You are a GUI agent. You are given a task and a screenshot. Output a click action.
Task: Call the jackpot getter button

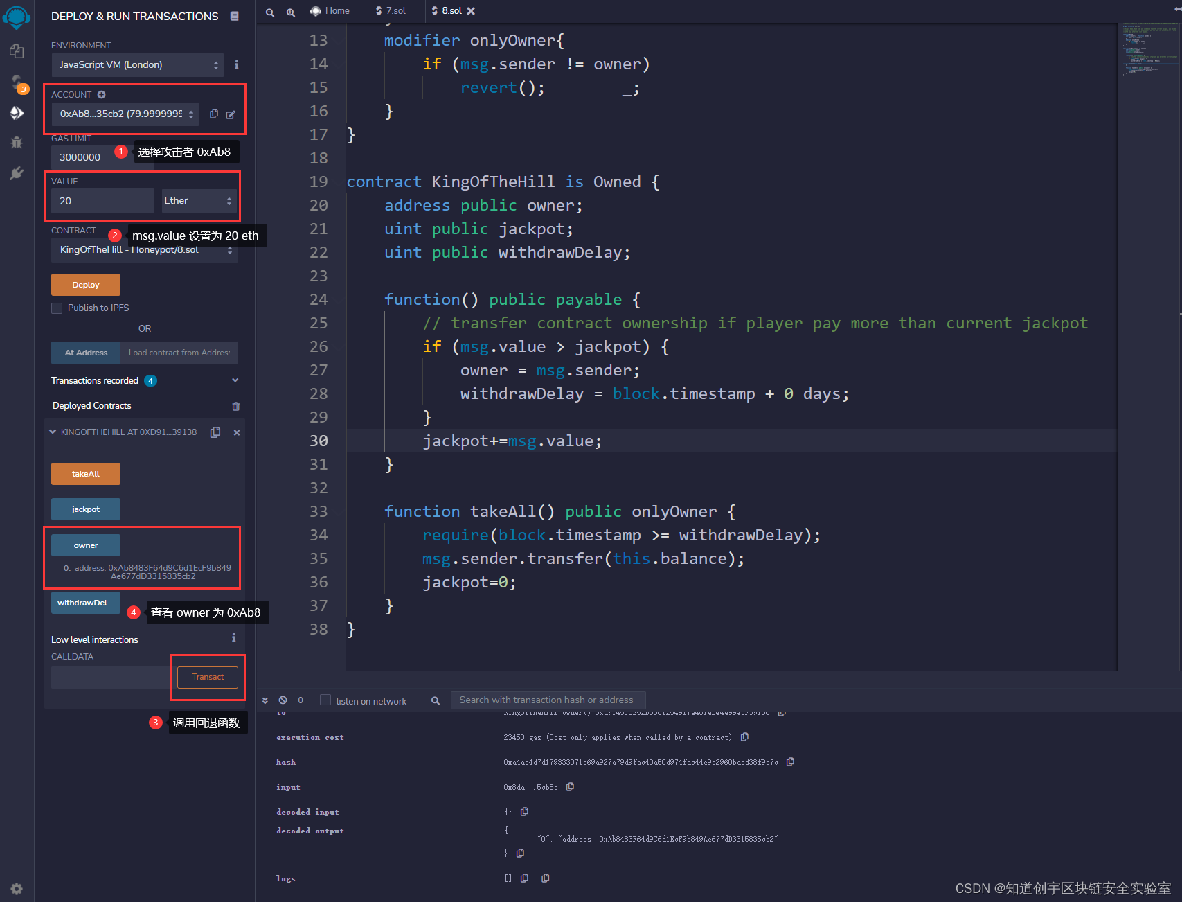click(x=86, y=509)
